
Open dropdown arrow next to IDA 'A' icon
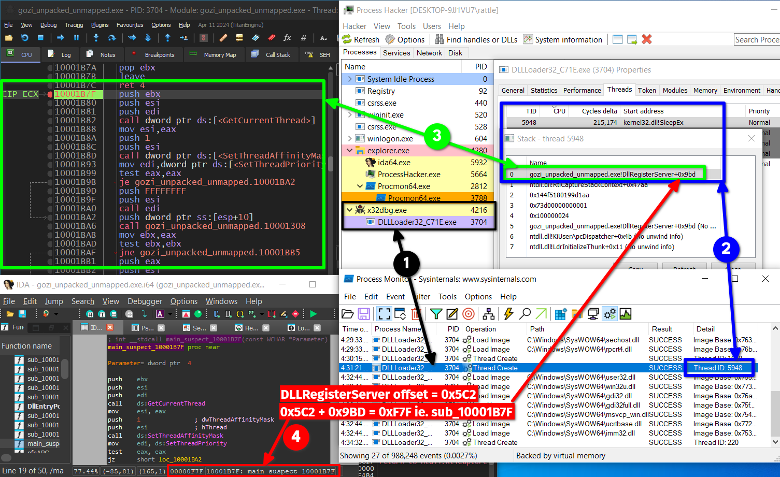pos(171,314)
